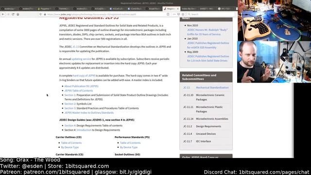Open JEP95 Table of Contents link
The image size is (311, 175).
click(79, 90)
